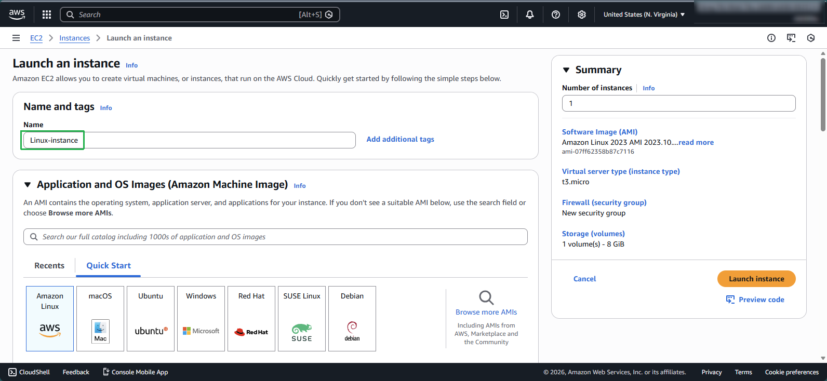827x381 pixels.
Task: Select the Windows AMI tile
Action: [x=201, y=318]
